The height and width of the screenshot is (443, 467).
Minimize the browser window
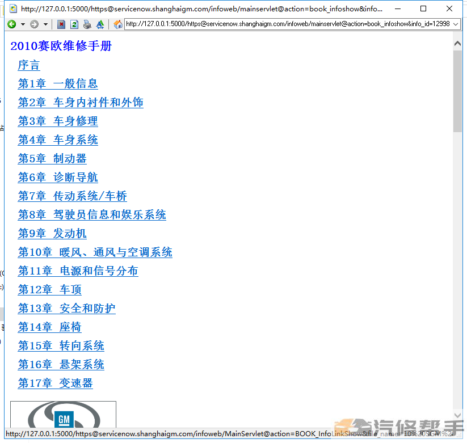pyautogui.click(x=398, y=9)
